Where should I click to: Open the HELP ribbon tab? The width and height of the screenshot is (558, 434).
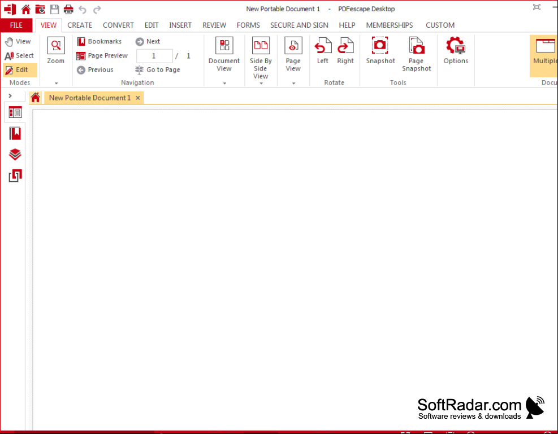click(x=347, y=25)
